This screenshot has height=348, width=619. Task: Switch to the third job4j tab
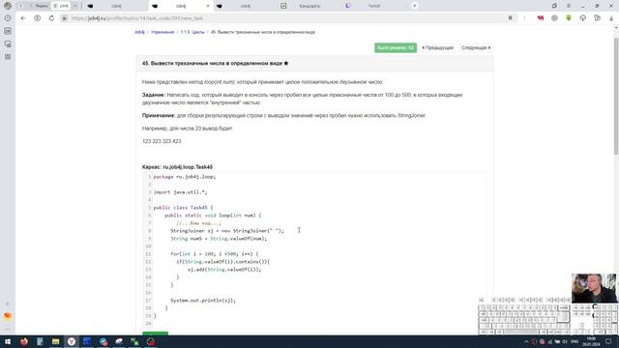(x=245, y=6)
